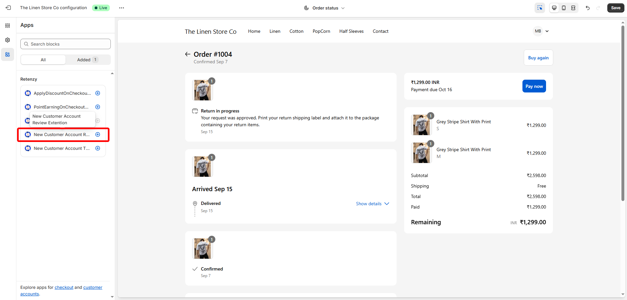
Task: Click the Search blocks field
Action: pyautogui.click(x=66, y=44)
